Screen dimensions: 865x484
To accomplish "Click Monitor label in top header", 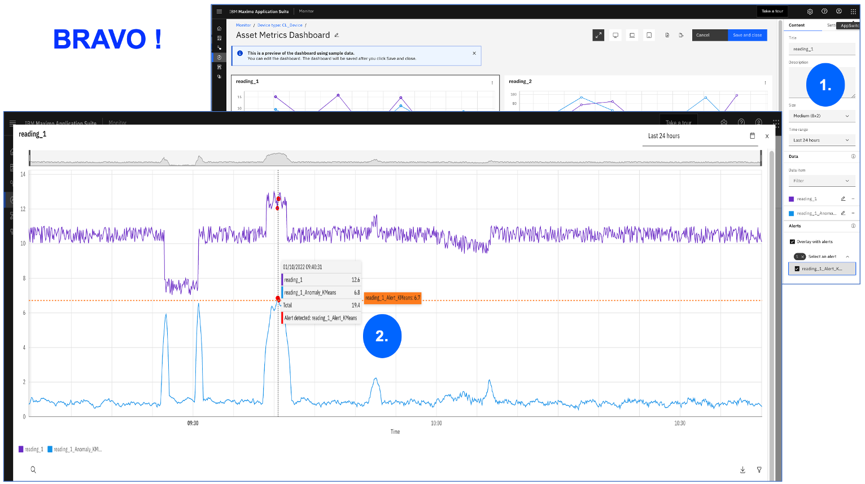I will [x=307, y=11].
